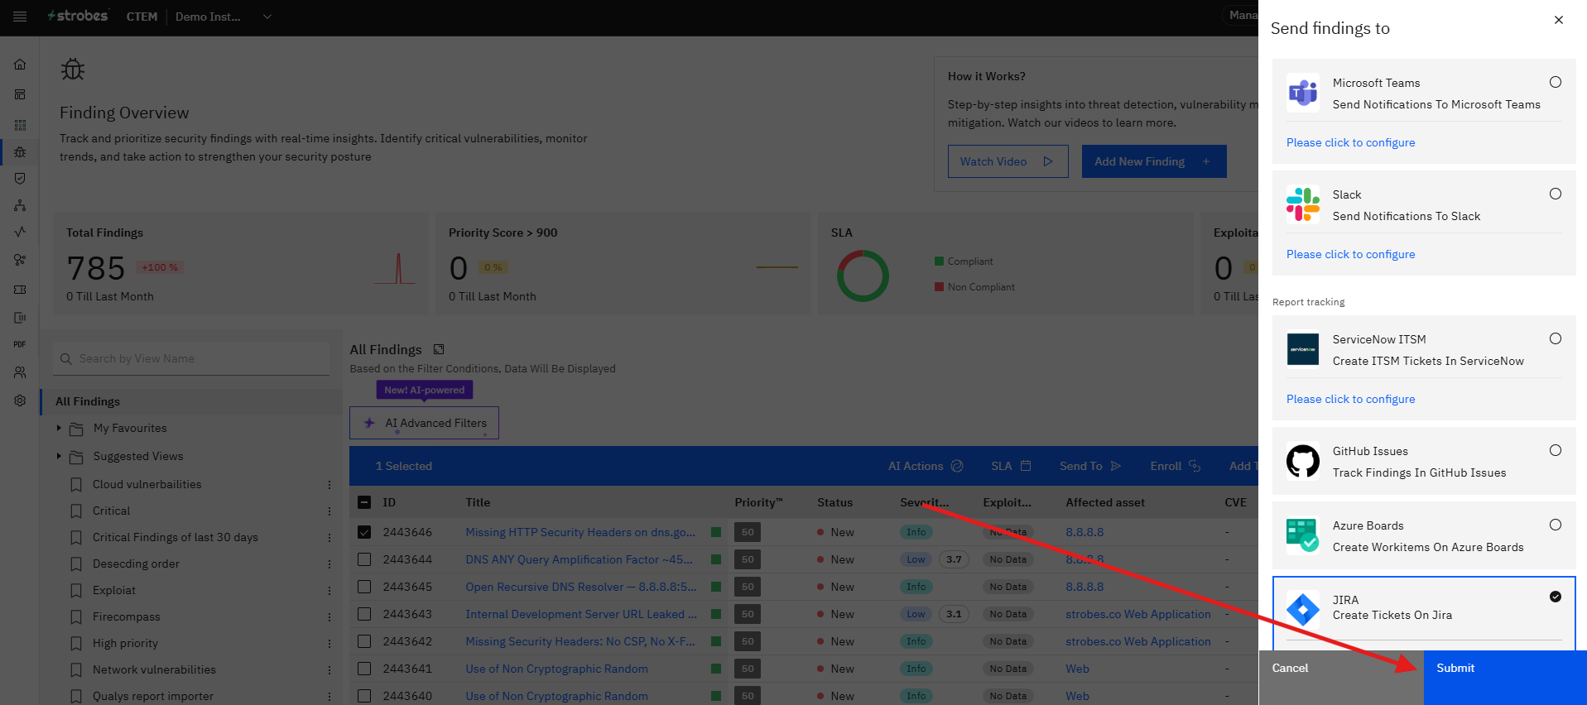Open the Demo Inst... instance dropdown

pyautogui.click(x=224, y=17)
